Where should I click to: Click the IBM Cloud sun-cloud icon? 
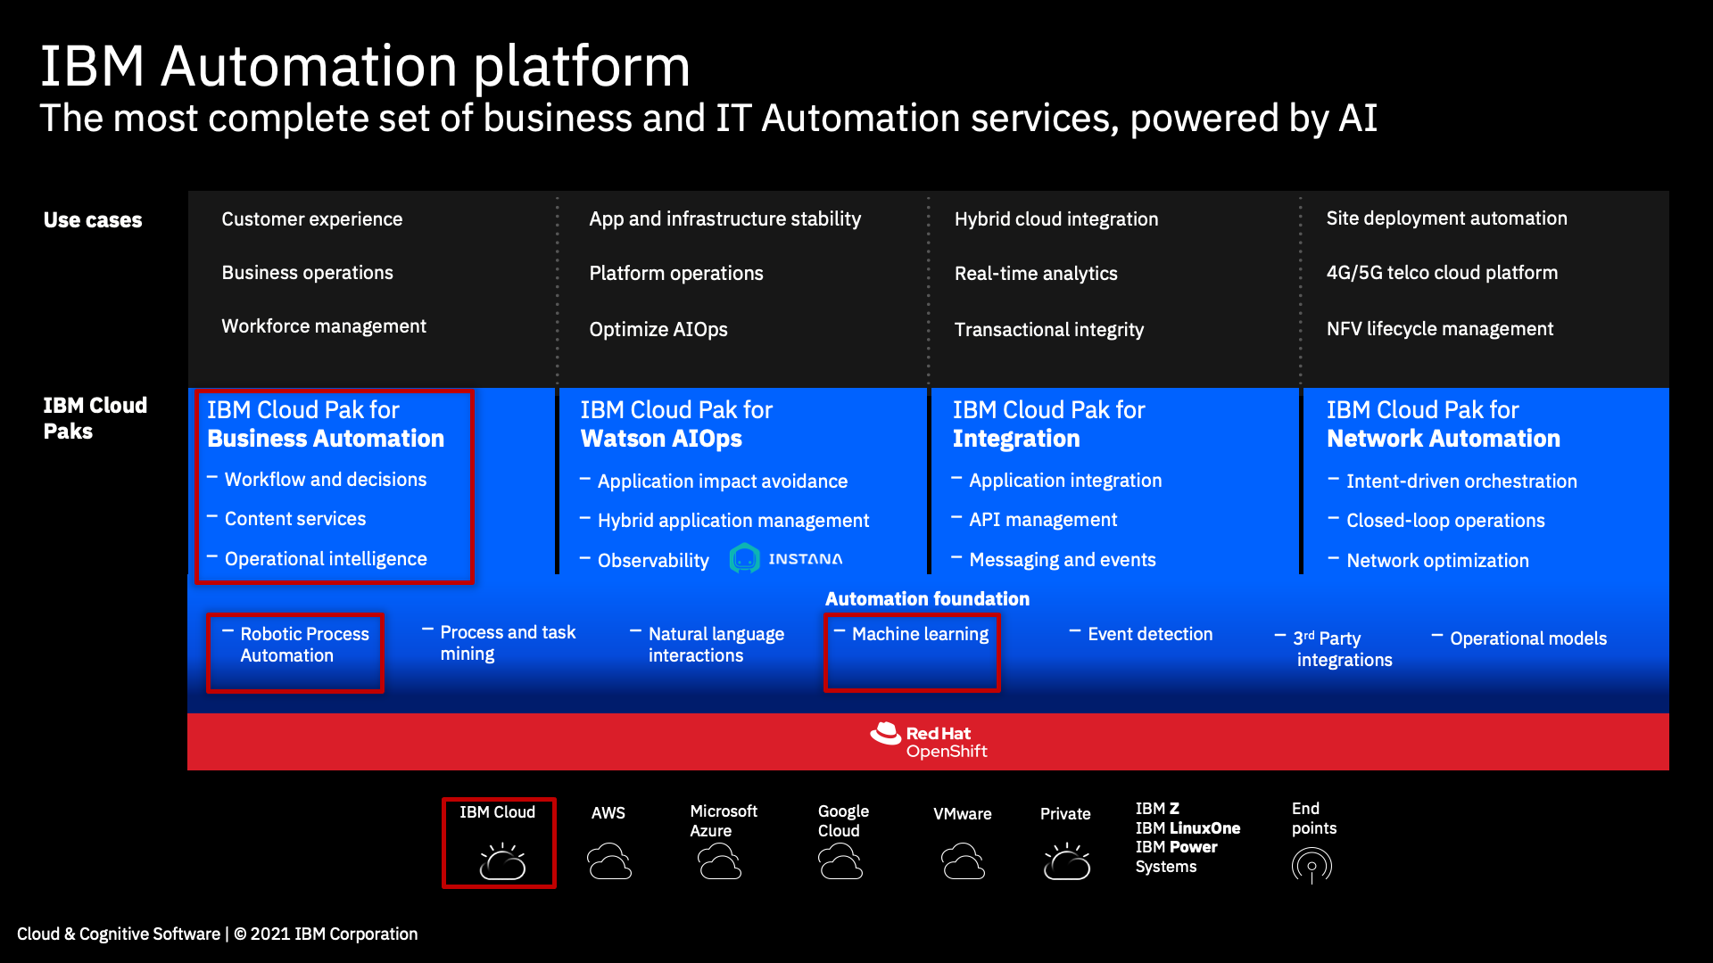tap(502, 861)
